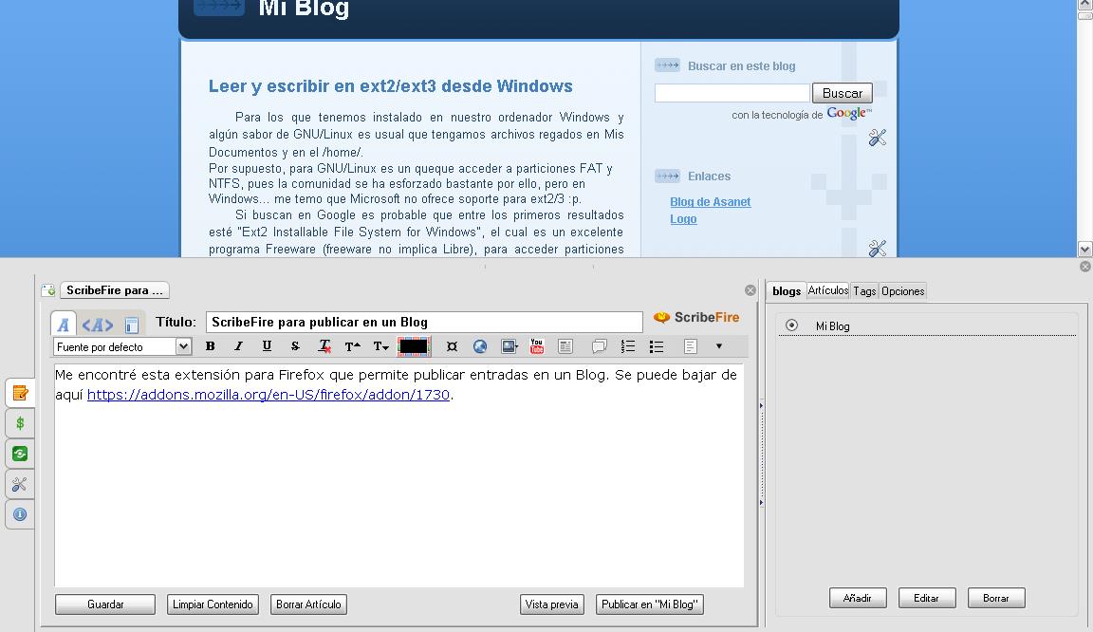
Task: Click Borrar Artículo button
Action: point(308,604)
